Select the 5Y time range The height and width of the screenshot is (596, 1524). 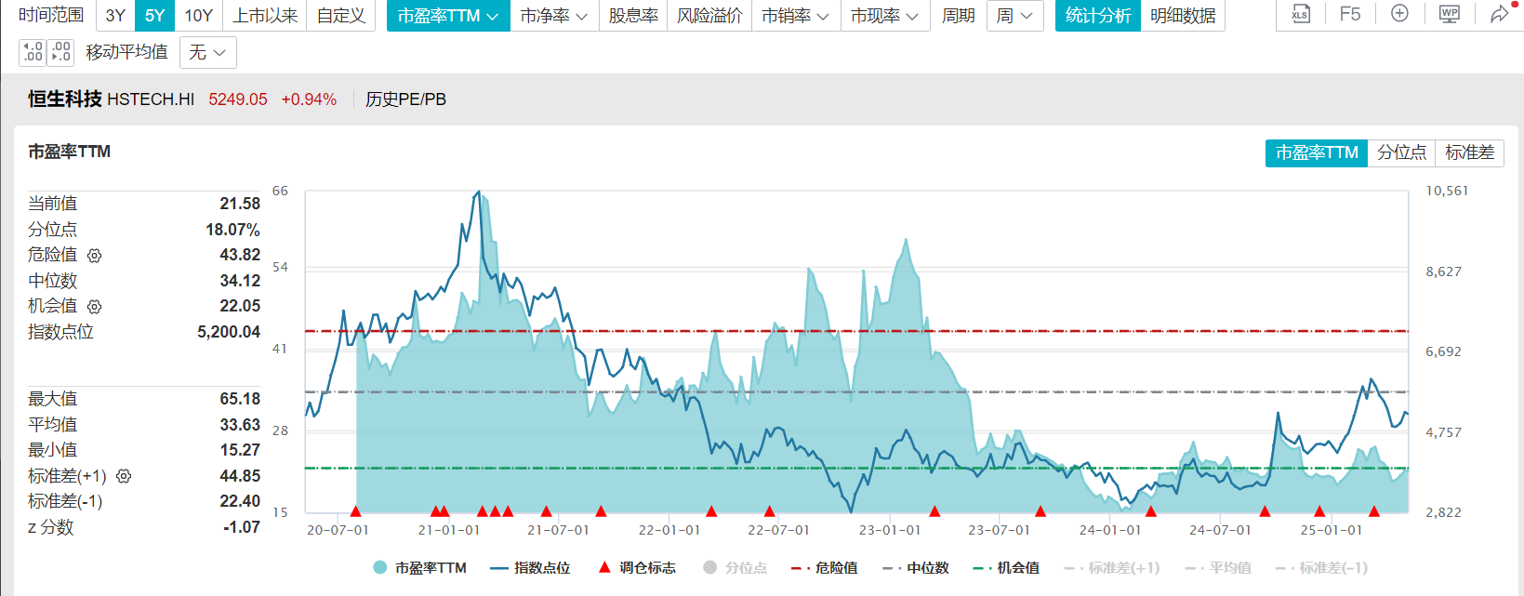pos(154,16)
